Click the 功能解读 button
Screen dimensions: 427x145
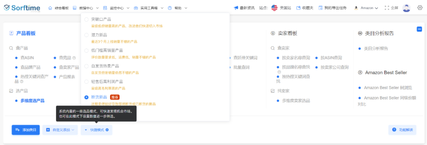click(402, 130)
